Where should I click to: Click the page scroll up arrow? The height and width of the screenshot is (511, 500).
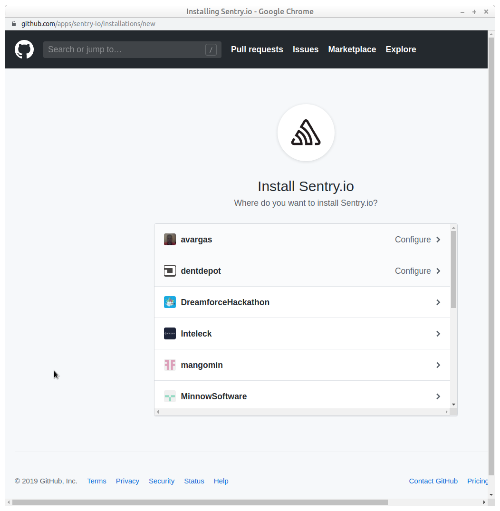point(491,34)
